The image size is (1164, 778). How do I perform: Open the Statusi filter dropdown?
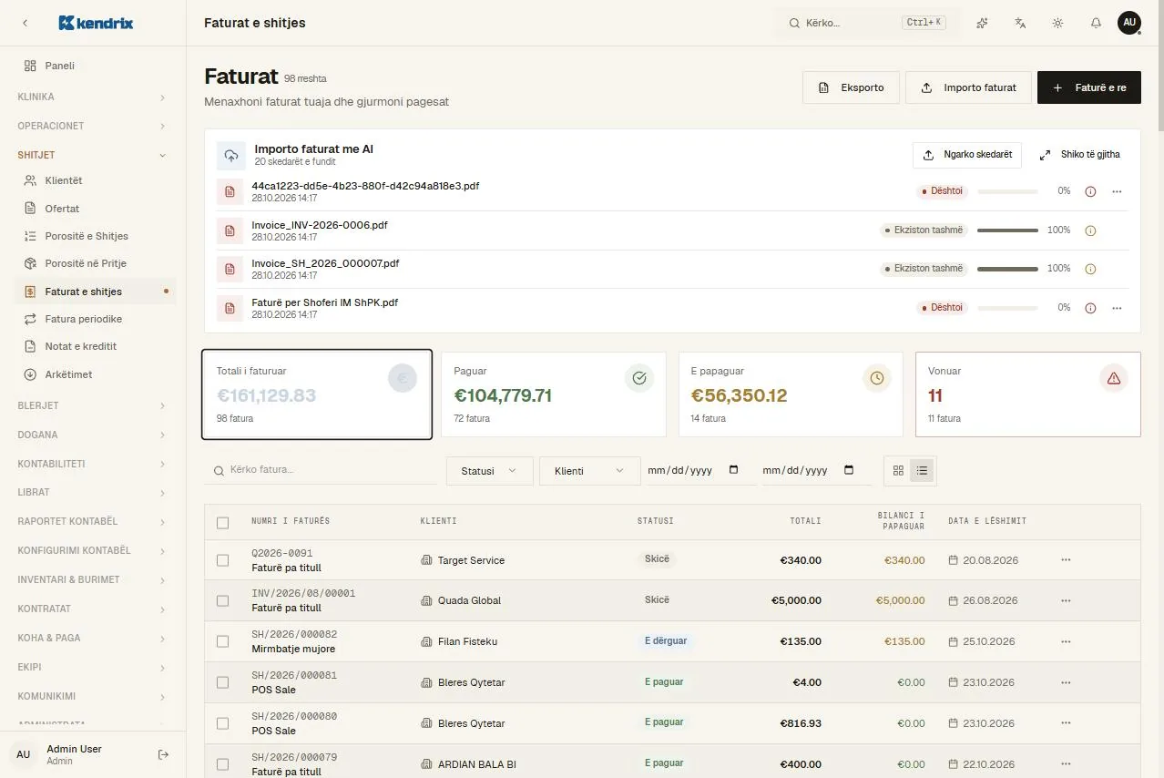[x=489, y=470]
